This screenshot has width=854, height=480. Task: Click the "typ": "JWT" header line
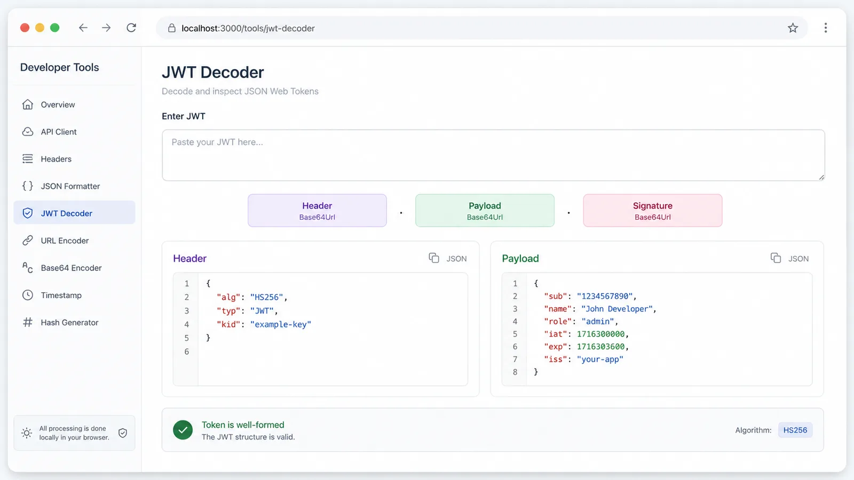pos(247,310)
